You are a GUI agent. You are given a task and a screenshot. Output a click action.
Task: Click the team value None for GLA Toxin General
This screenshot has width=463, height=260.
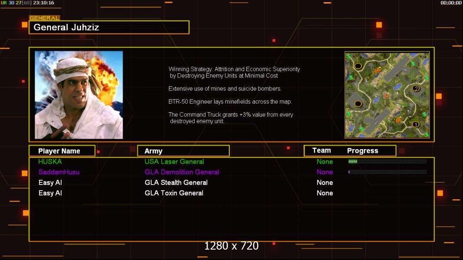[325, 193]
